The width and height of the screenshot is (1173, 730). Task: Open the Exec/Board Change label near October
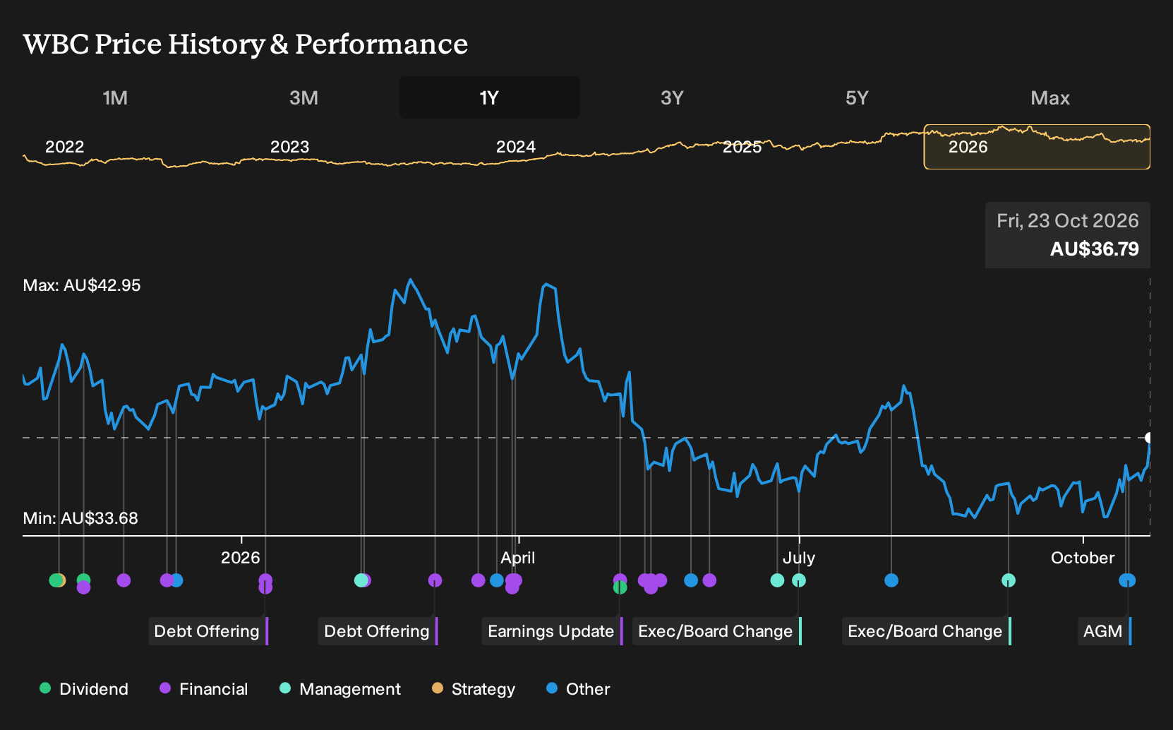tap(926, 631)
